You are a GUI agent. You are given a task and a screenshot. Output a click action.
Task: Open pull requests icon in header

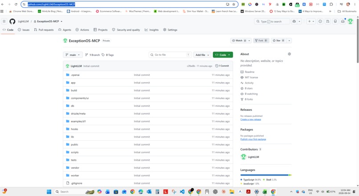pos(328,21)
